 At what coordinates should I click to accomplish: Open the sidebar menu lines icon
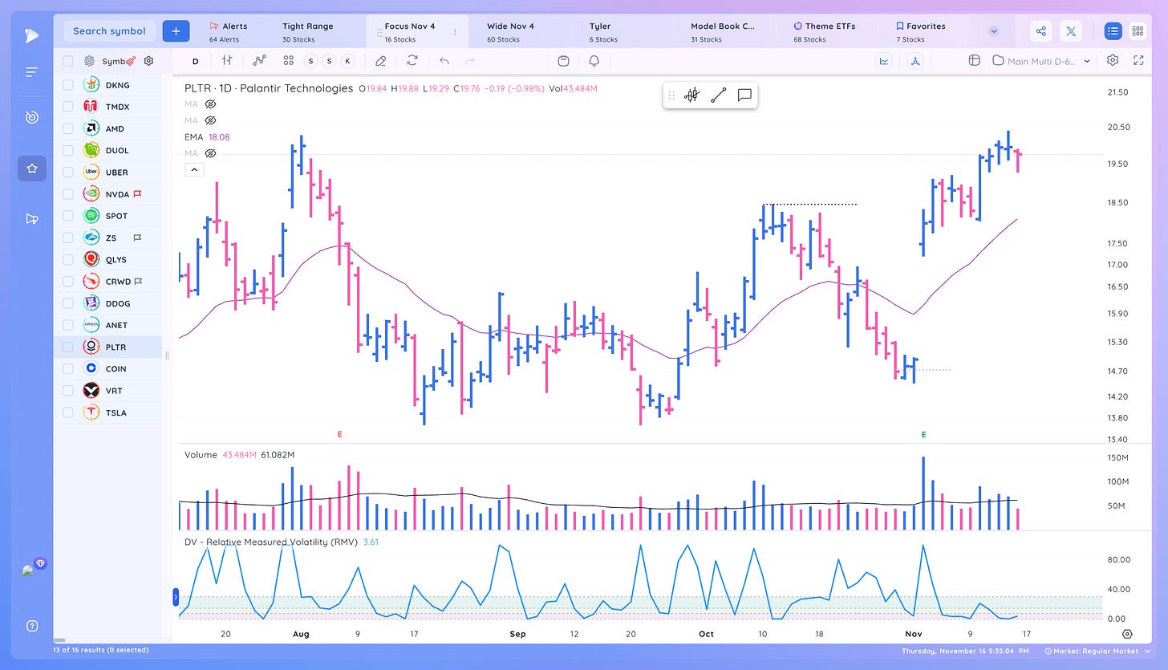[31, 72]
